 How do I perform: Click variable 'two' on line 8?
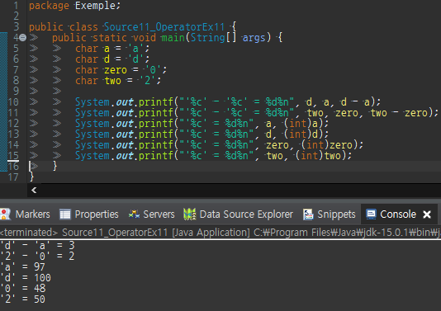113,81
